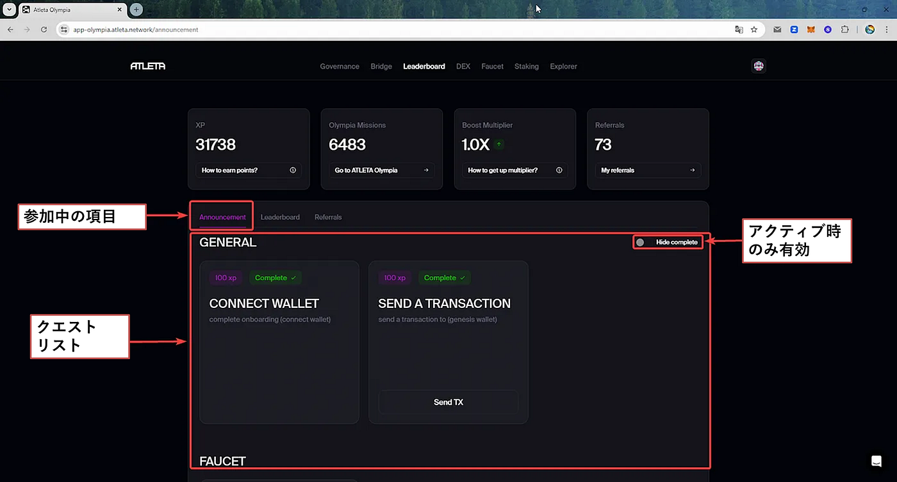This screenshot has height=482, width=897.
Task: Click the green boost arrow beside 1.0X
Action: (499, 145)
